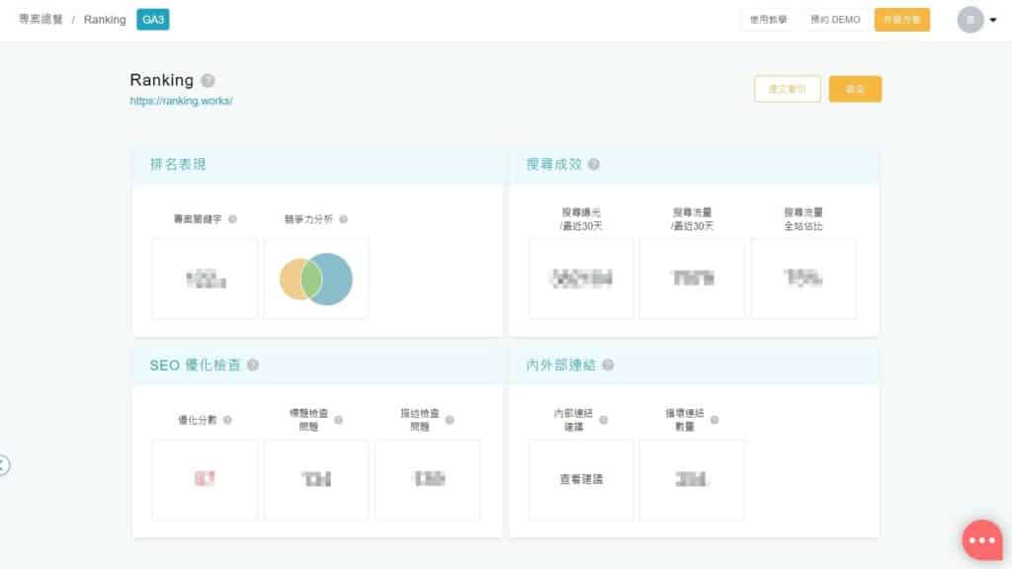Click the 優化分數 help icon

(229, 419)
